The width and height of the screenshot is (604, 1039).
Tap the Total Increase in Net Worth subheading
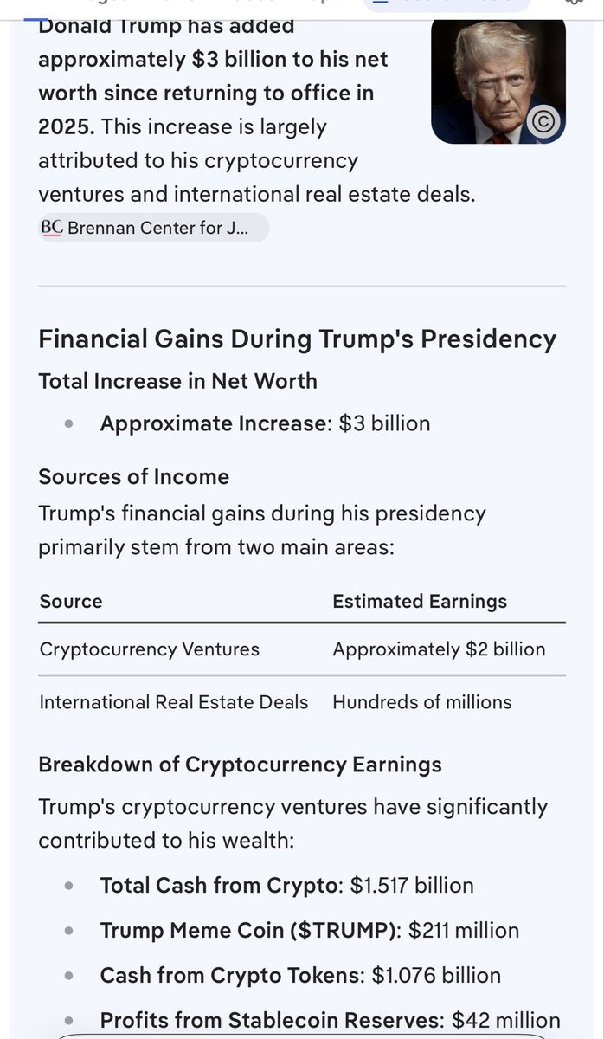click(177, 381)
